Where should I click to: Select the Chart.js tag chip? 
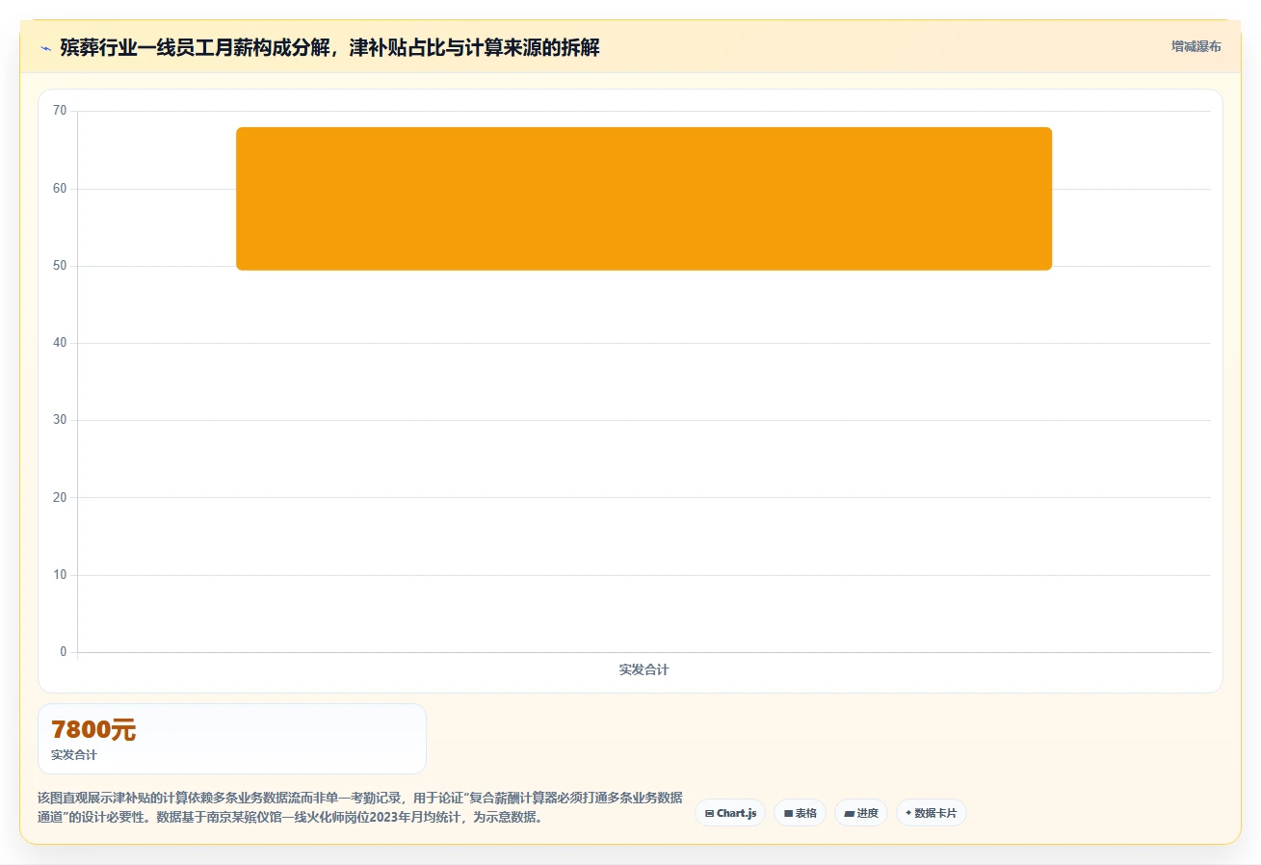(730, 813)
